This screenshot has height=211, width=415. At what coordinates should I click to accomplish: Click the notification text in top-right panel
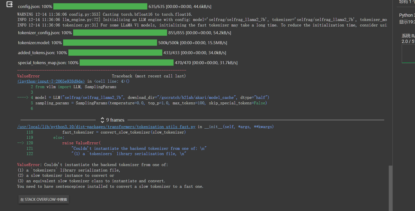click(x=407, y=2)
